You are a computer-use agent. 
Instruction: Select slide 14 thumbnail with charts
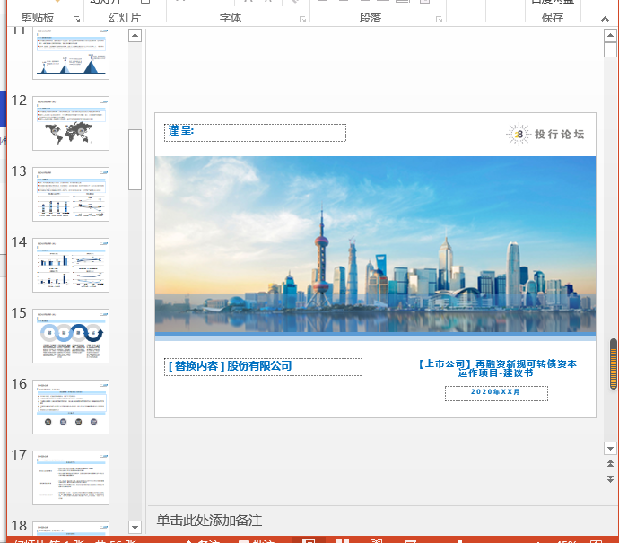(71, 265)
